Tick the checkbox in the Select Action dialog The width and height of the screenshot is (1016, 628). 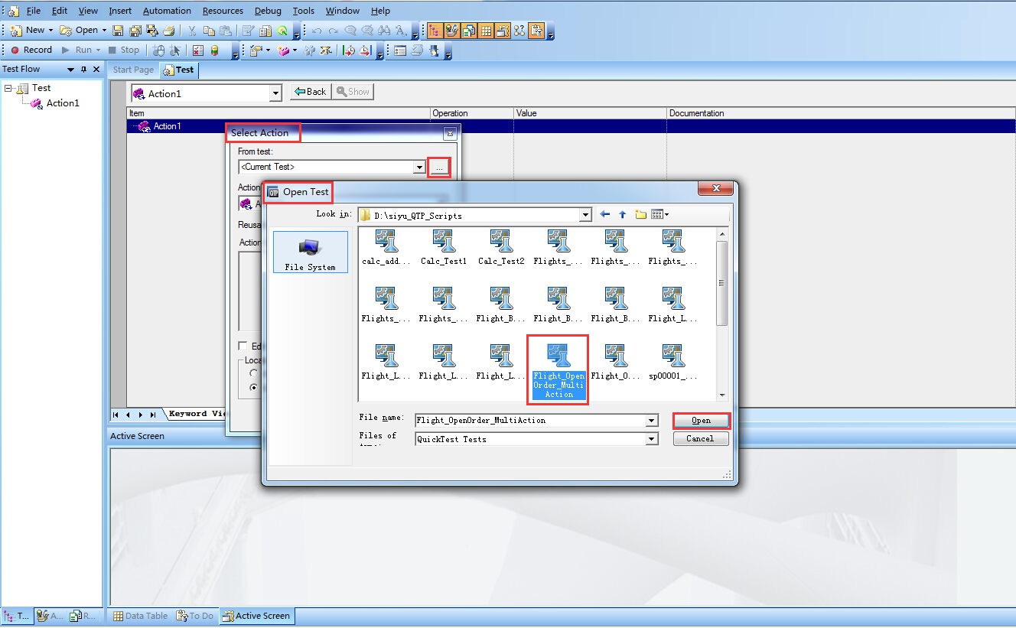(x=243, y=346)
